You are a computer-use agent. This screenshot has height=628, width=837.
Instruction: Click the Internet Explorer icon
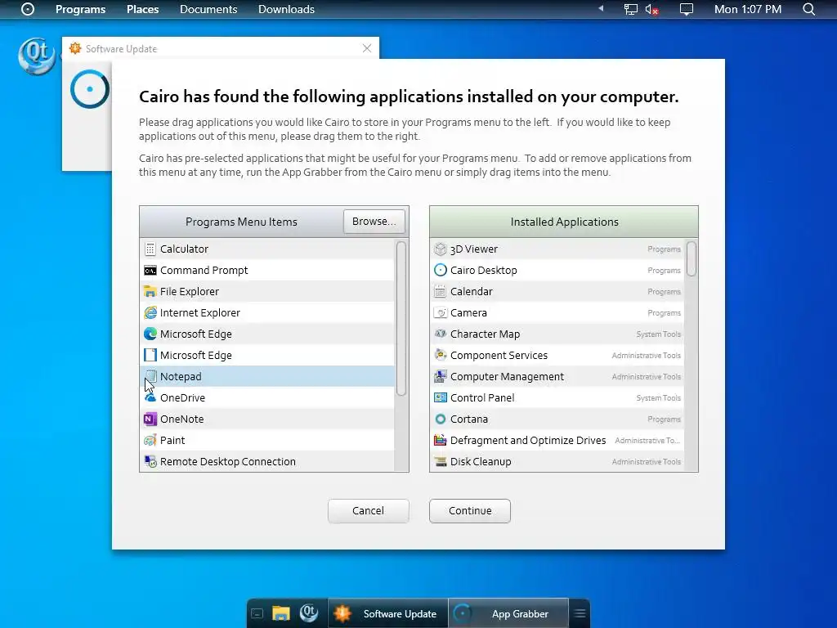[x=150, y=312]
